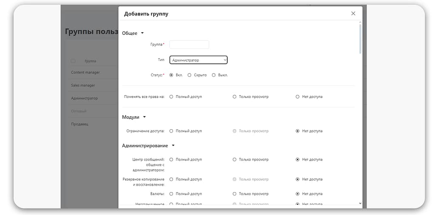The height and width of the screenshot is (215, 435).
Task: Choose Полный доступ for Резервное копирование
Action: [171, 179]
